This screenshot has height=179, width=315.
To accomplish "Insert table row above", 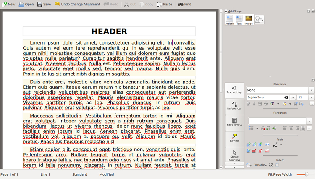I will coord(248,145).
